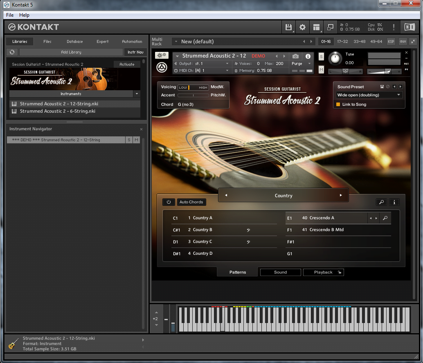Select pattern slot D#1 Country D

[x=225, y=254]
